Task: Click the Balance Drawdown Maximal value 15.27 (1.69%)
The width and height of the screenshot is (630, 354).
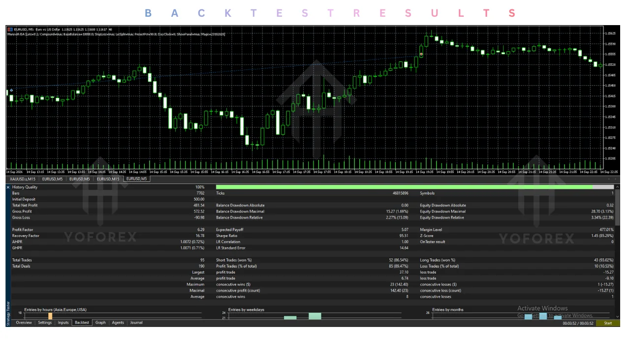Action: pos(397,211)
